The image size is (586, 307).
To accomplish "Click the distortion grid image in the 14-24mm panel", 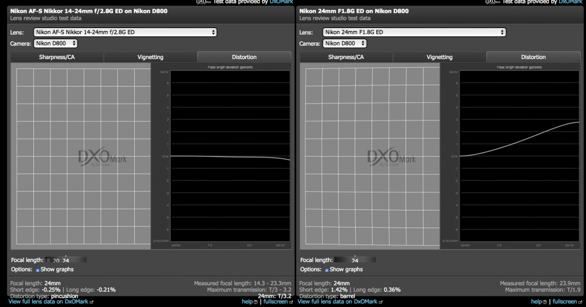I will (81, 156).
